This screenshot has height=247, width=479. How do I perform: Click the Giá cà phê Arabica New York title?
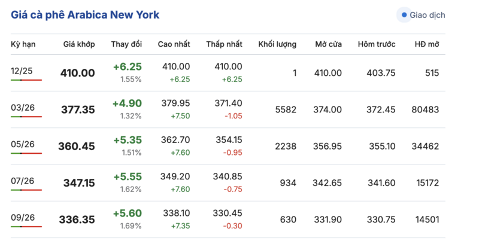point(85,14)
